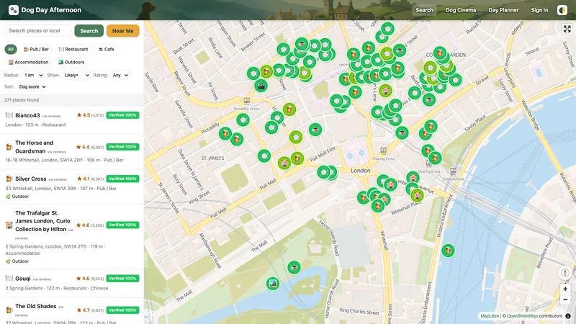
Task: Select the cinema clapperboard map marker
Action: [x=261, y=86]
